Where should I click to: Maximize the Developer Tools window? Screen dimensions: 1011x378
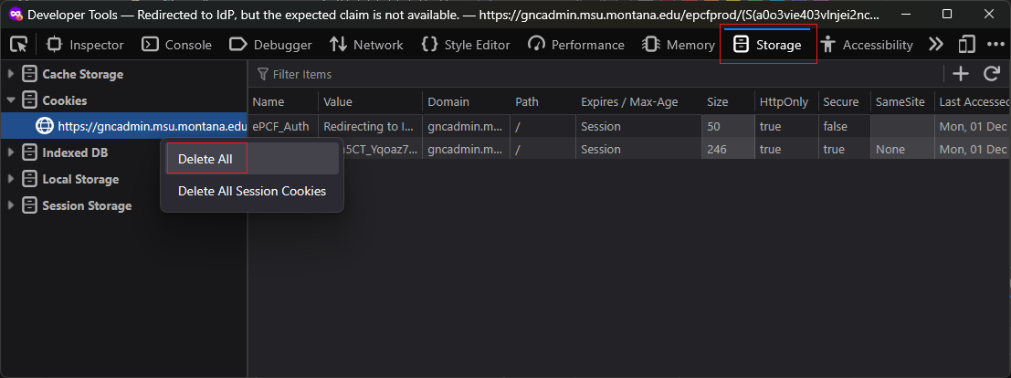coord(947,14)
